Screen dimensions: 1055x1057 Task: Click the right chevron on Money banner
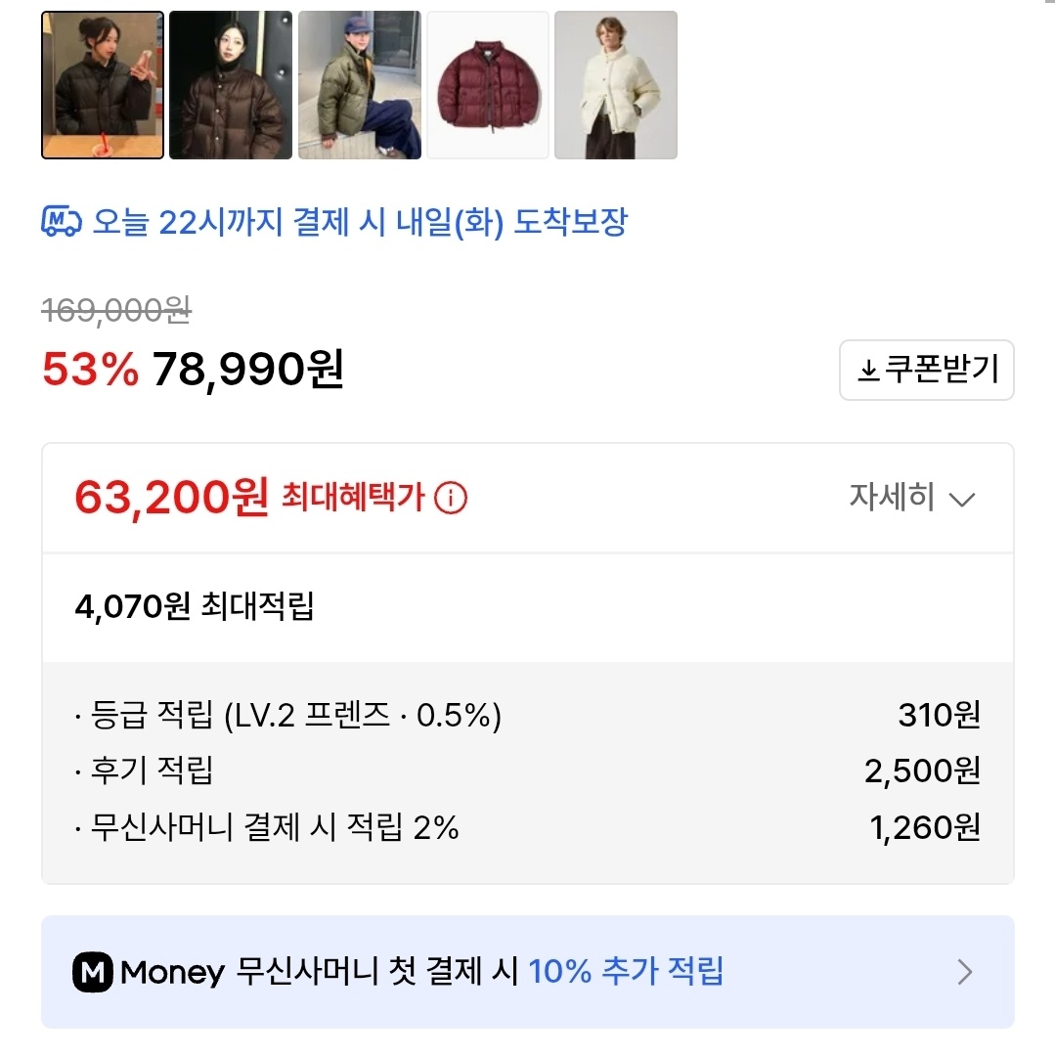(x=965, y=972)
